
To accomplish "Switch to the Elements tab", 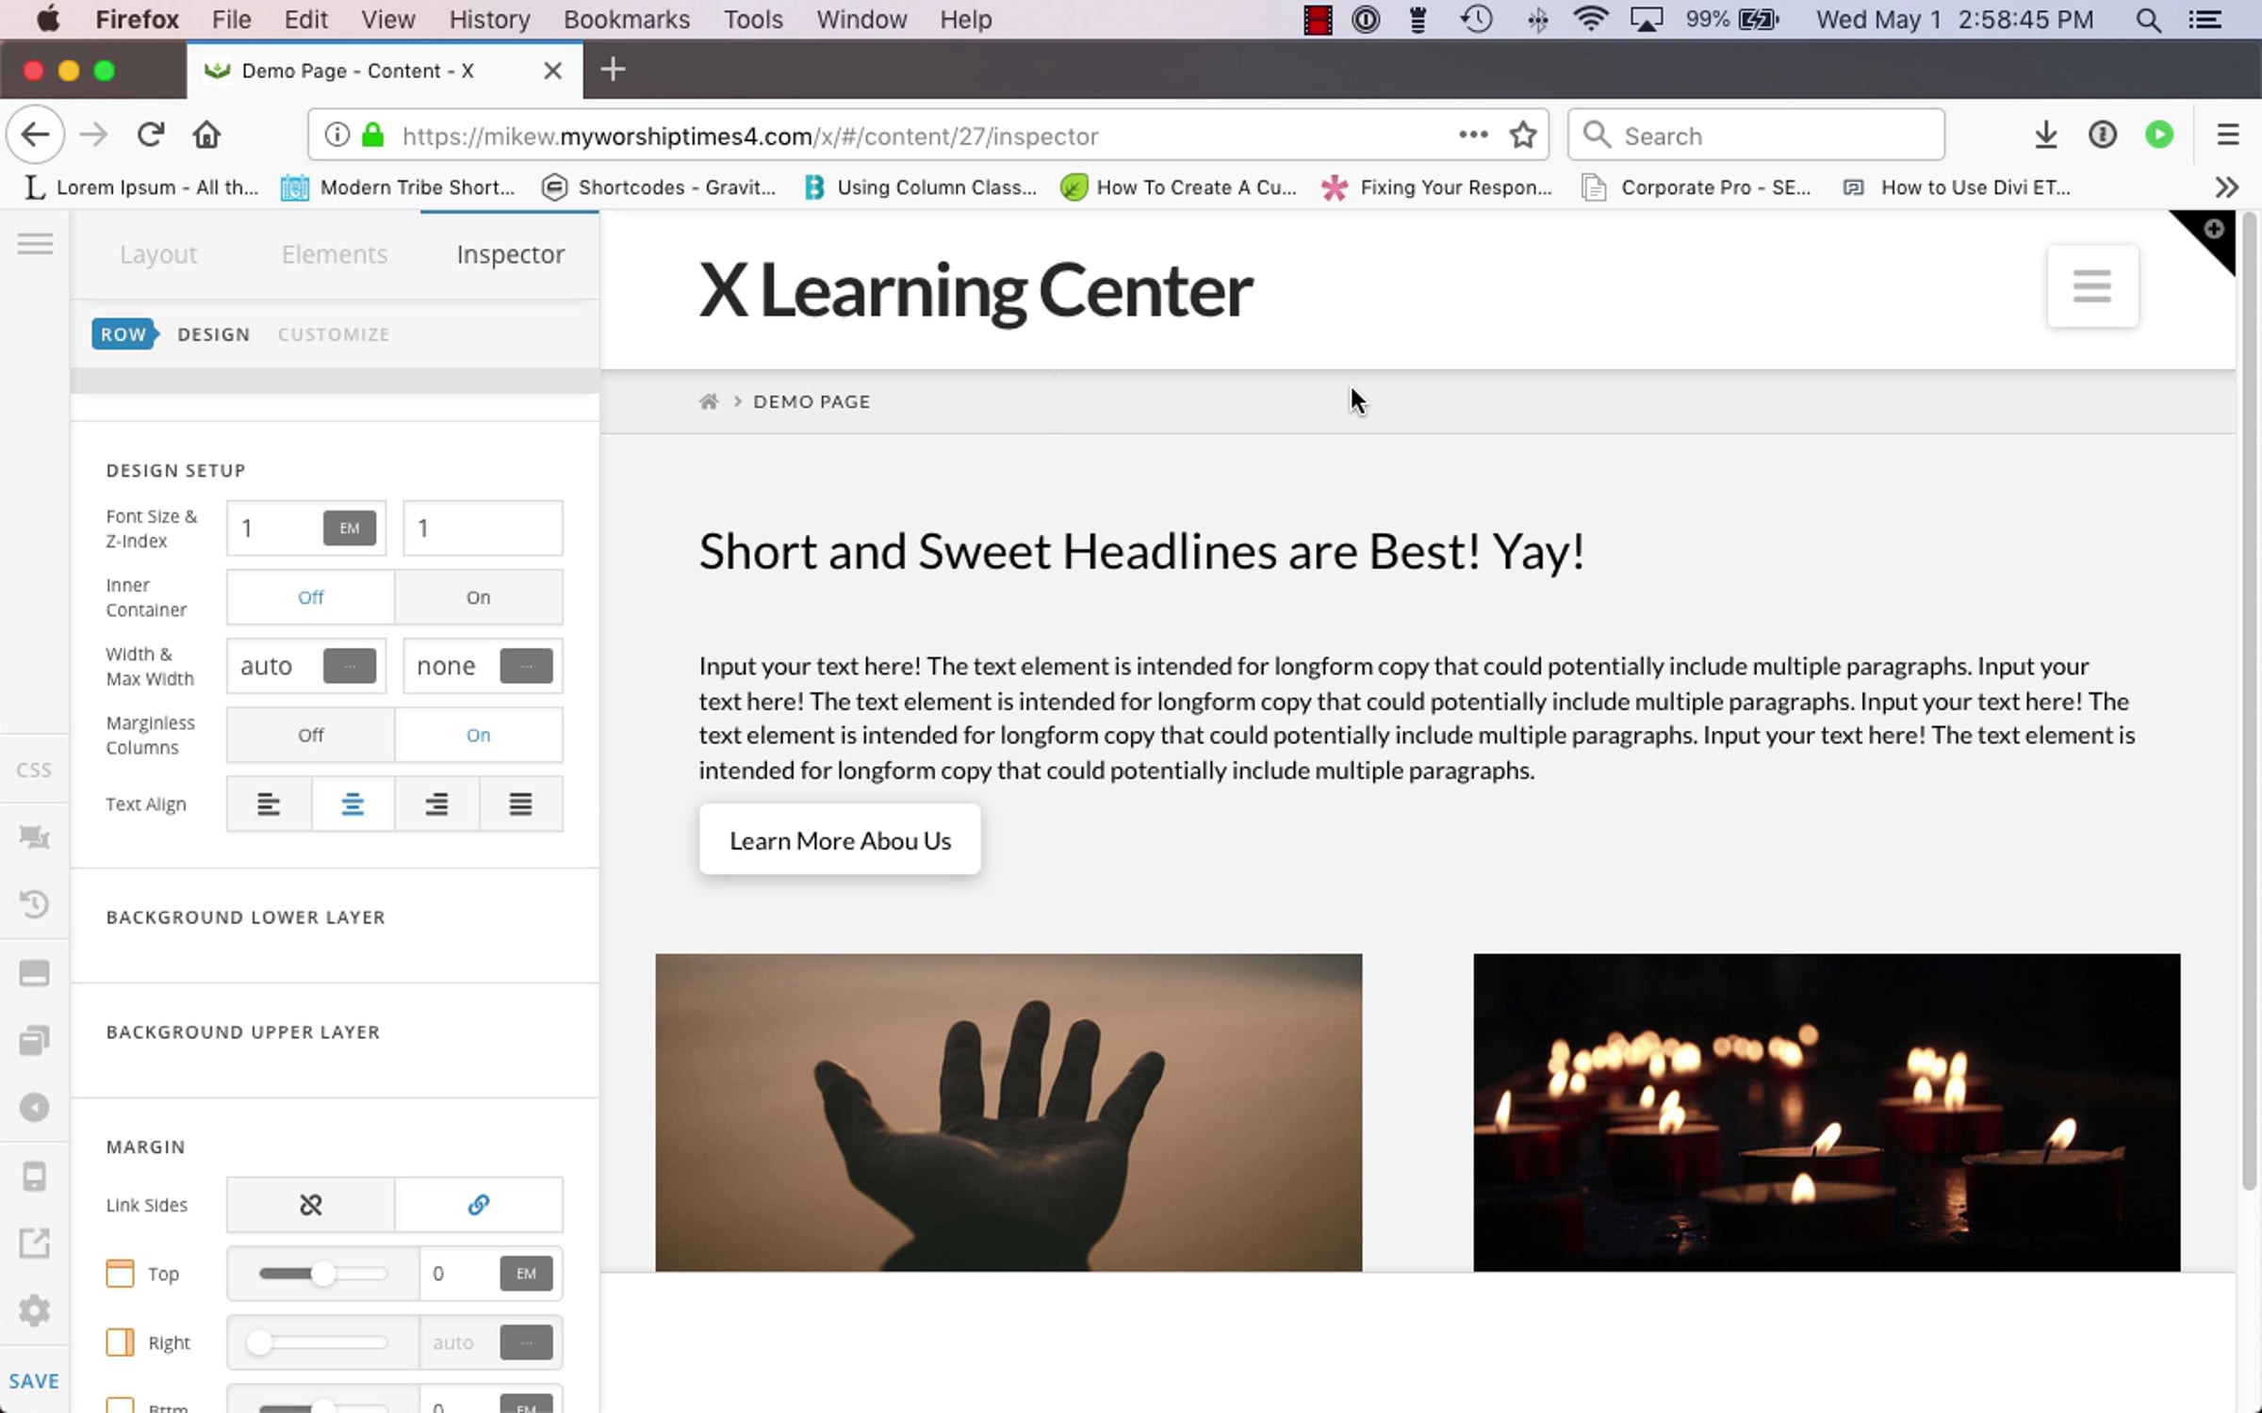I will [x=334, y=254].
